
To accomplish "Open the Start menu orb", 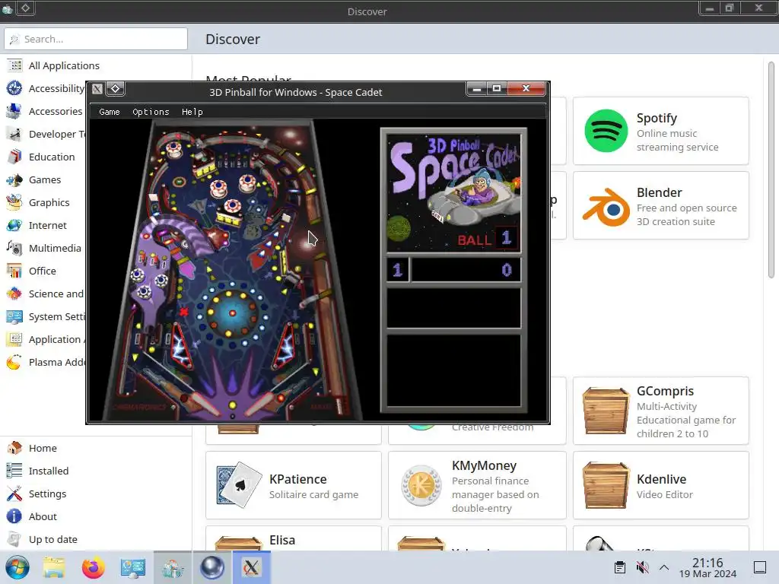I will [x=17, y=567].
